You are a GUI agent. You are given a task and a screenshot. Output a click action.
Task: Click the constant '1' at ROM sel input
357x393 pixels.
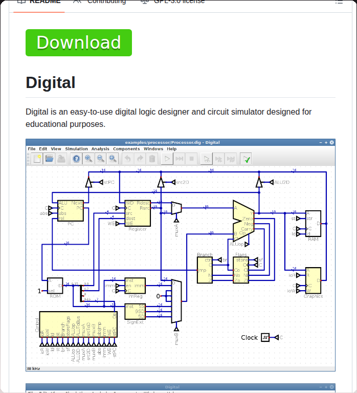[39, 291]
